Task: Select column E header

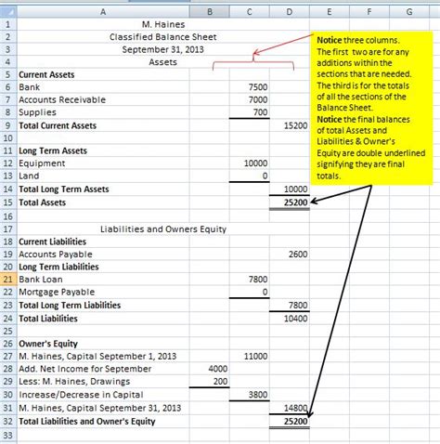Action: 330,12
